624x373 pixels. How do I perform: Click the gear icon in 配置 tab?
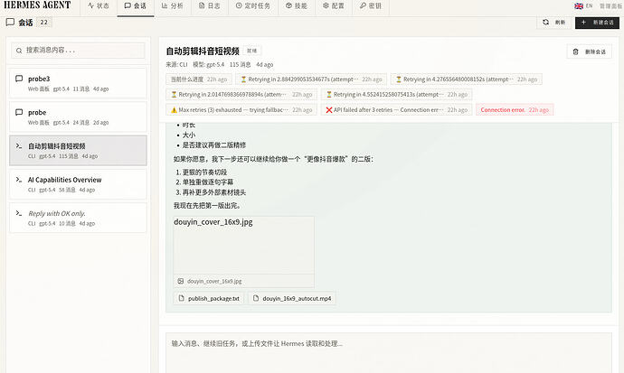(x=326, y=5)
